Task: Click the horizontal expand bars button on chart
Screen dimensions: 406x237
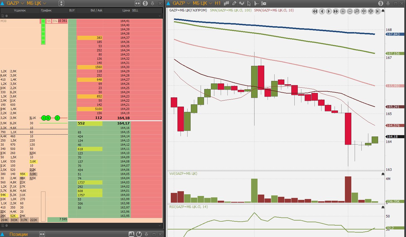Action: (x=371, y=11)
